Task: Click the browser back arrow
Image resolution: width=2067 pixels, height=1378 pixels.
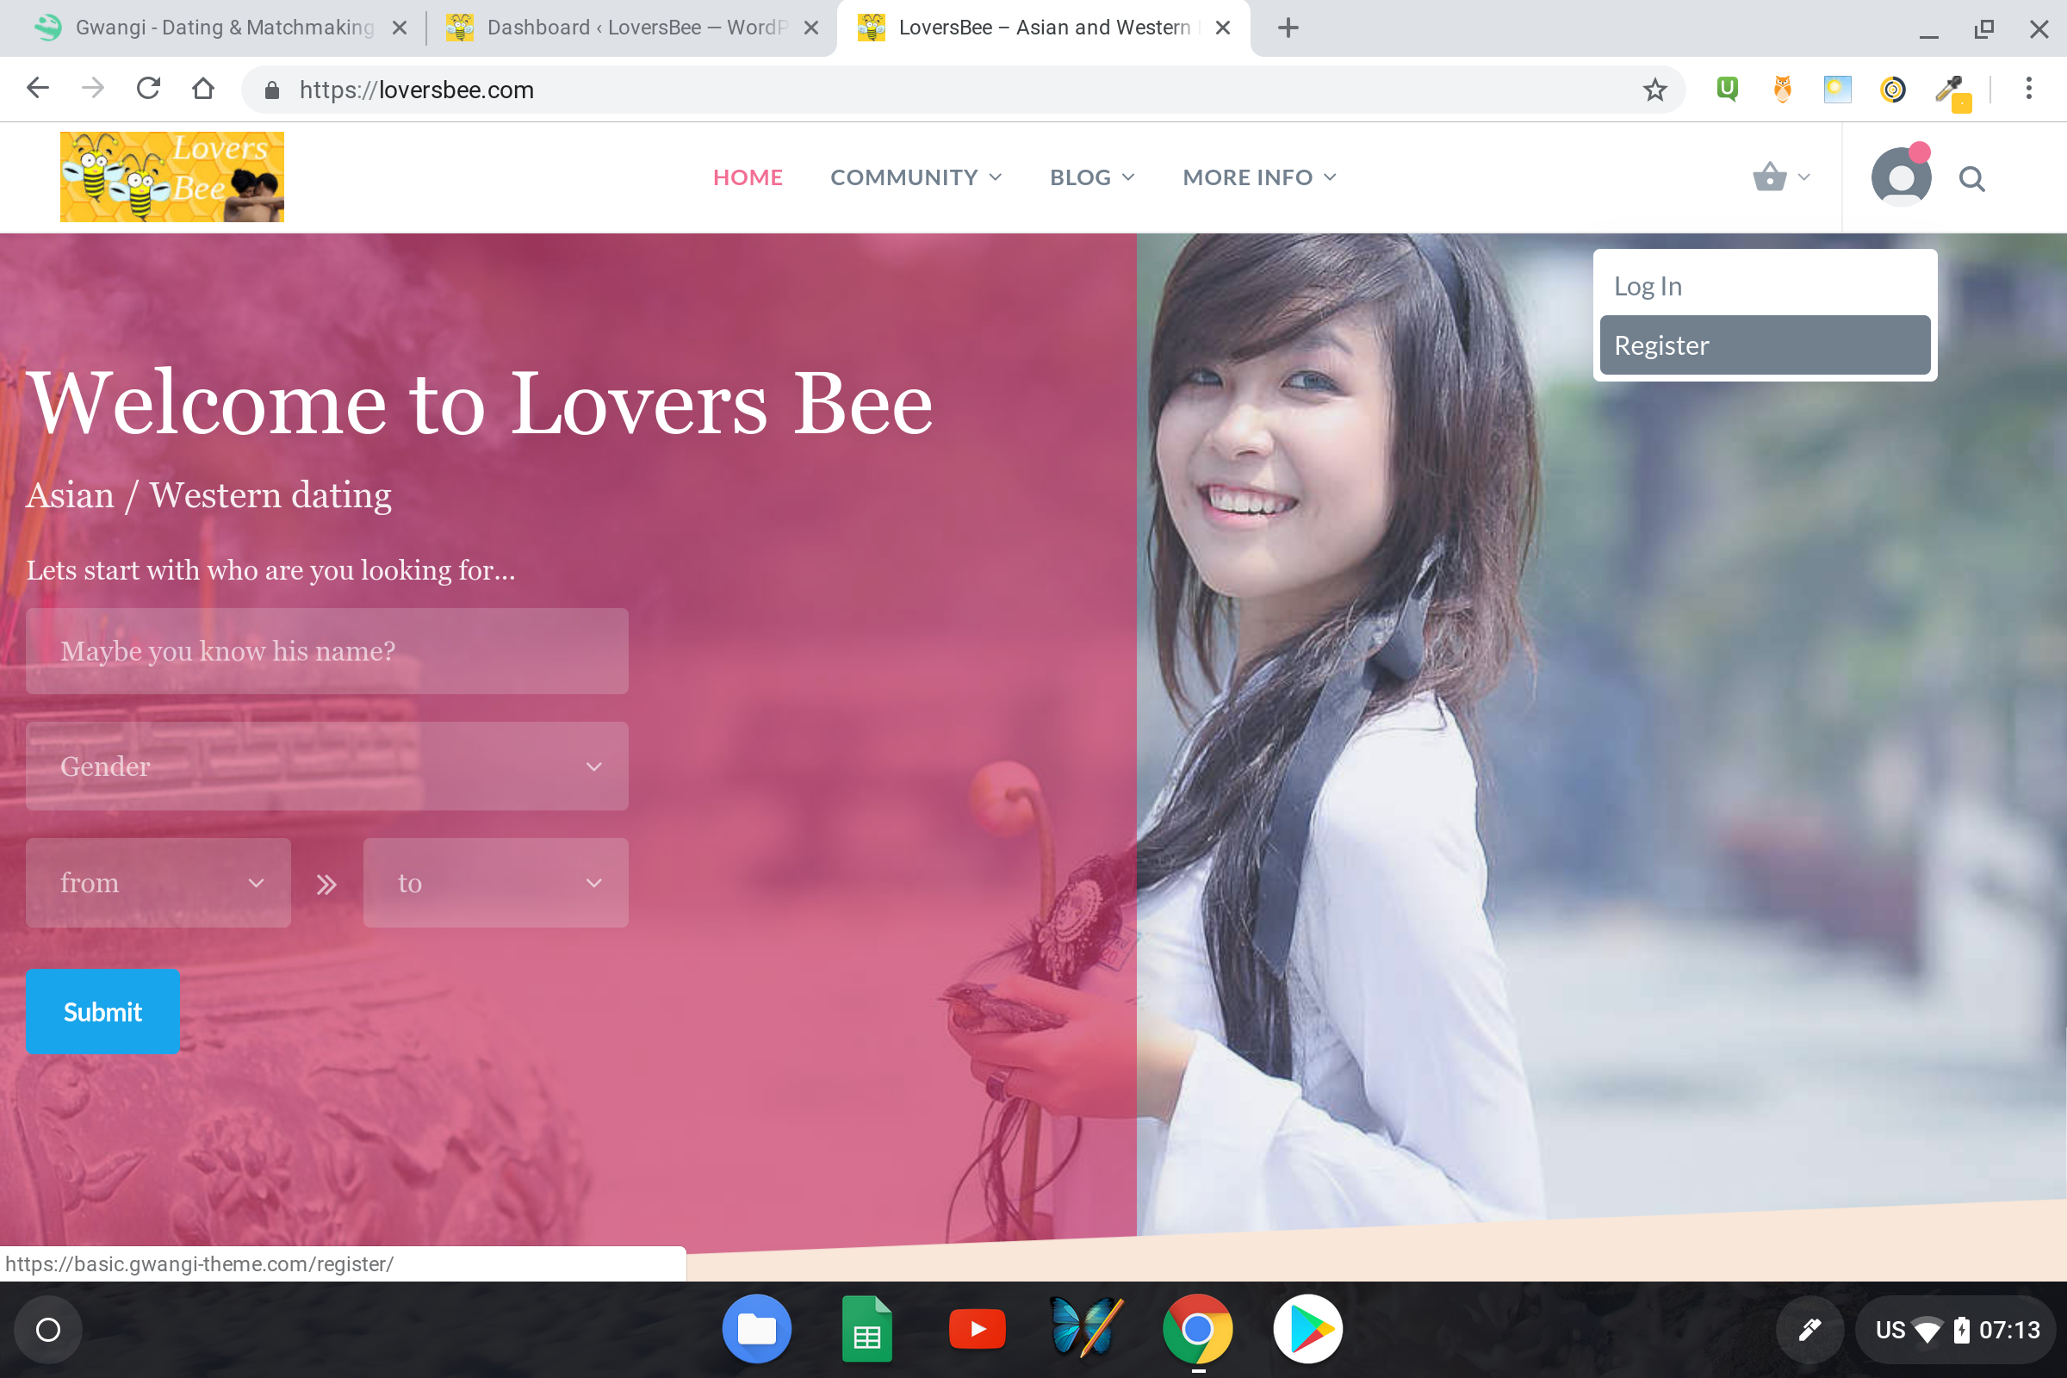Action: tap(38, 89)
